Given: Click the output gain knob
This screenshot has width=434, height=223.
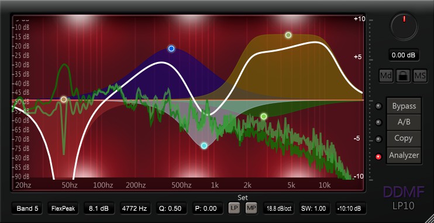Looking at the screenshot, I should coord(404,26).
